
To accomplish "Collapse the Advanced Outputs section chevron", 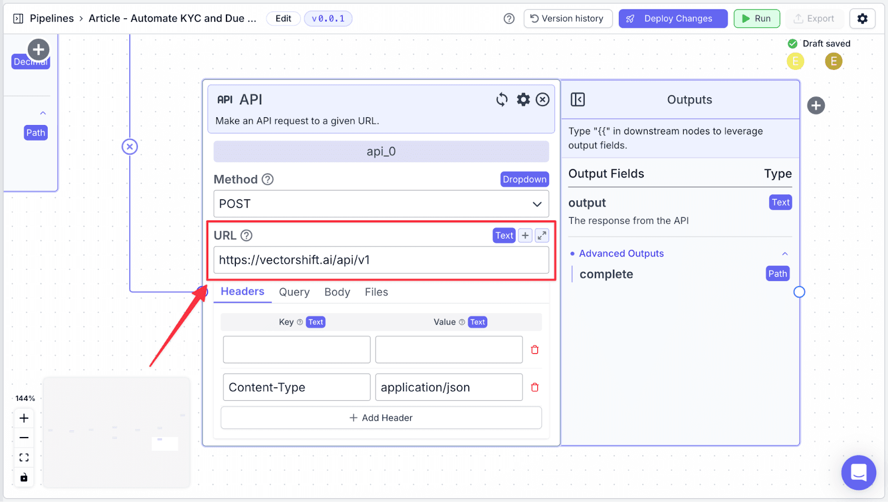I will click(785, 254).
